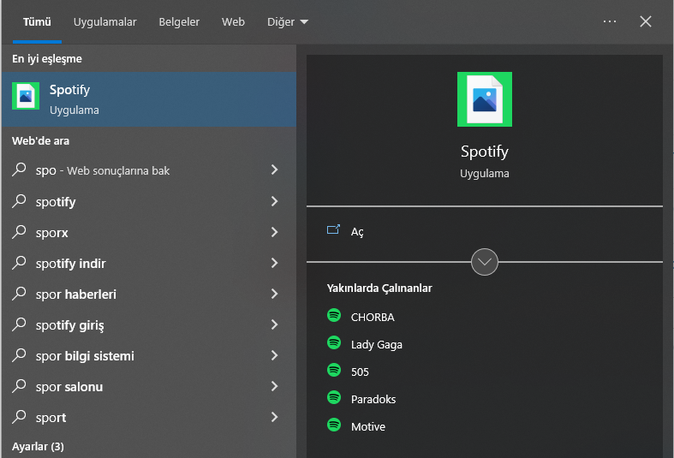This screenshot has height=458, width=674.
Task: Play the recent item Lady Gaga
Action: [376, 344]
